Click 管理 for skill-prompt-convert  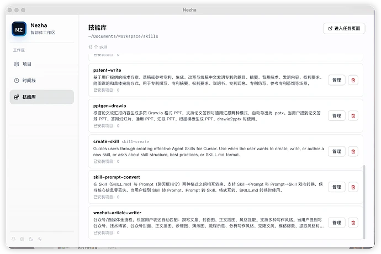336,187
